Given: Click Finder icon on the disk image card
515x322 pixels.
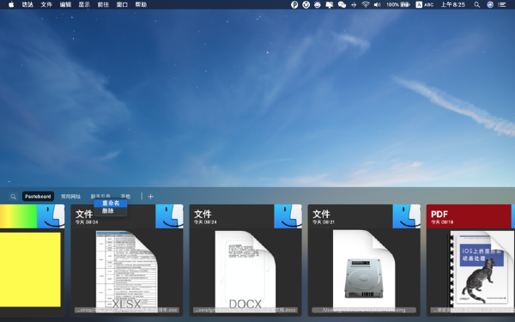Looking at the screenshot, I should (x=406, y=216).
